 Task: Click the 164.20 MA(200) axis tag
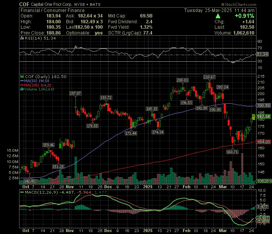click(x=263, y=142)
